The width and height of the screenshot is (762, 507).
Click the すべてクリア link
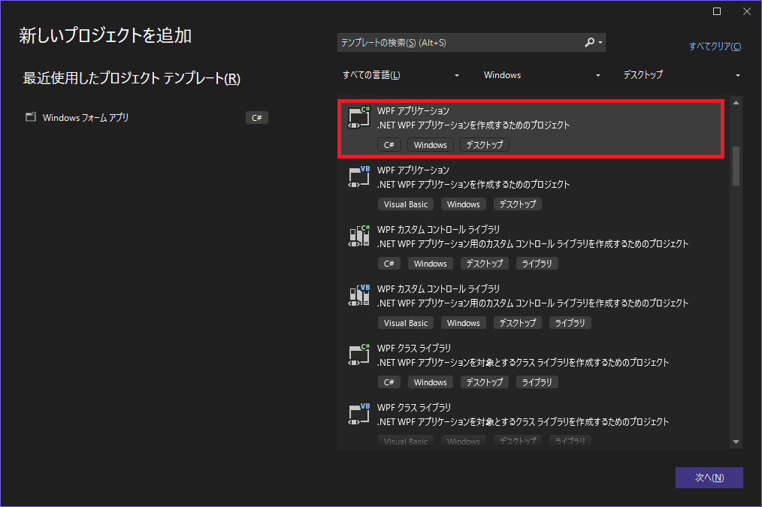(x=715, y=47)
